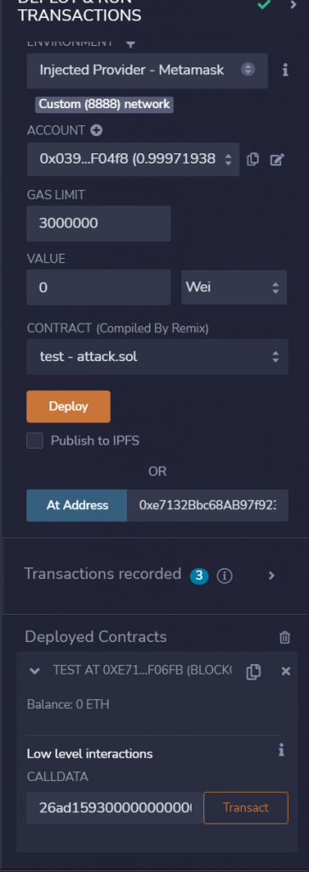This screenshot has height=872, width=309.
Task: Open the Injected Provider - Metamask environment dropdown
Action: 147,70
